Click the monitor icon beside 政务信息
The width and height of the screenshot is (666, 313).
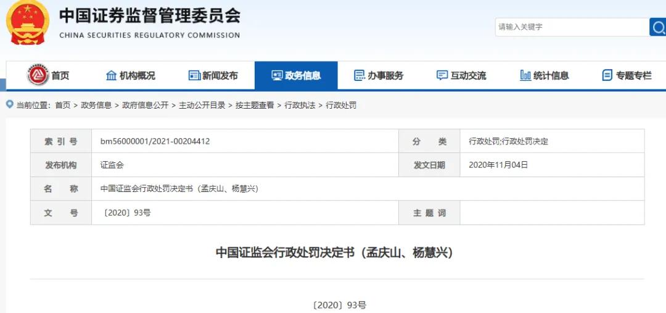(x=277, y=76)
